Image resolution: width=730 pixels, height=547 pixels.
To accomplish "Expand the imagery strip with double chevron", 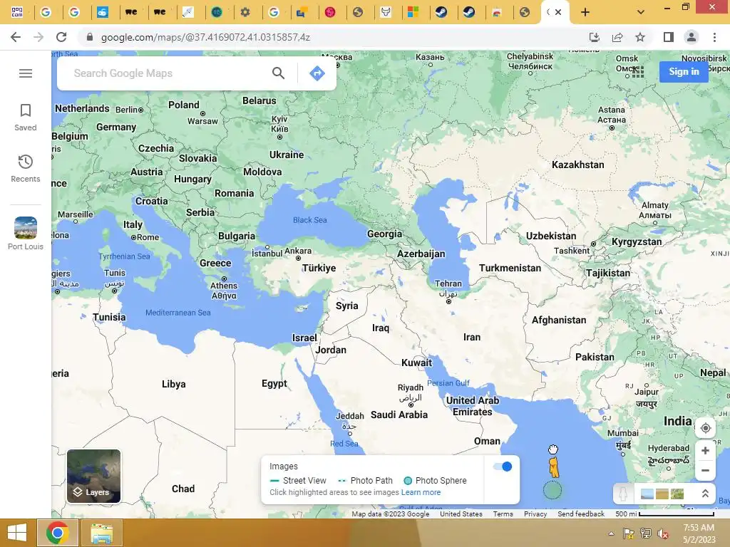I will point(705,494).
